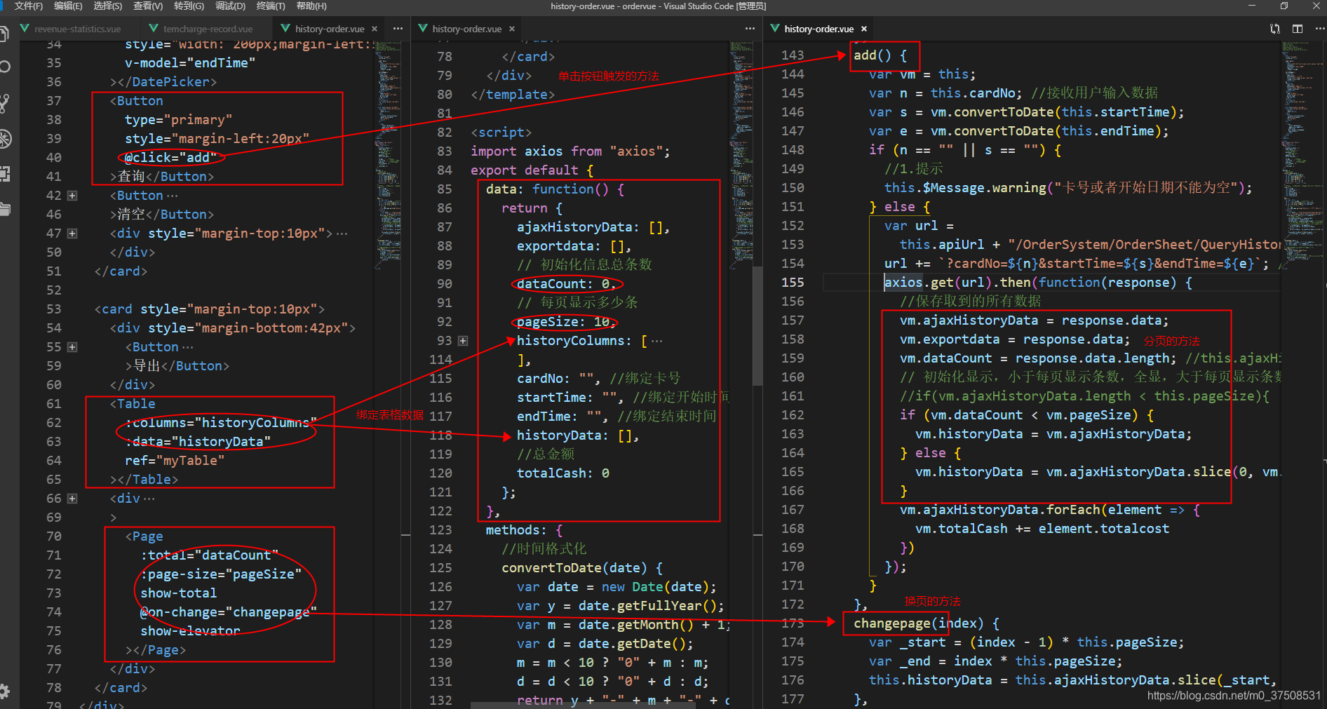Click 'convertToDate(date) {' on line 125
This screenshot has height=709, width=1327.
pos(582,568)
